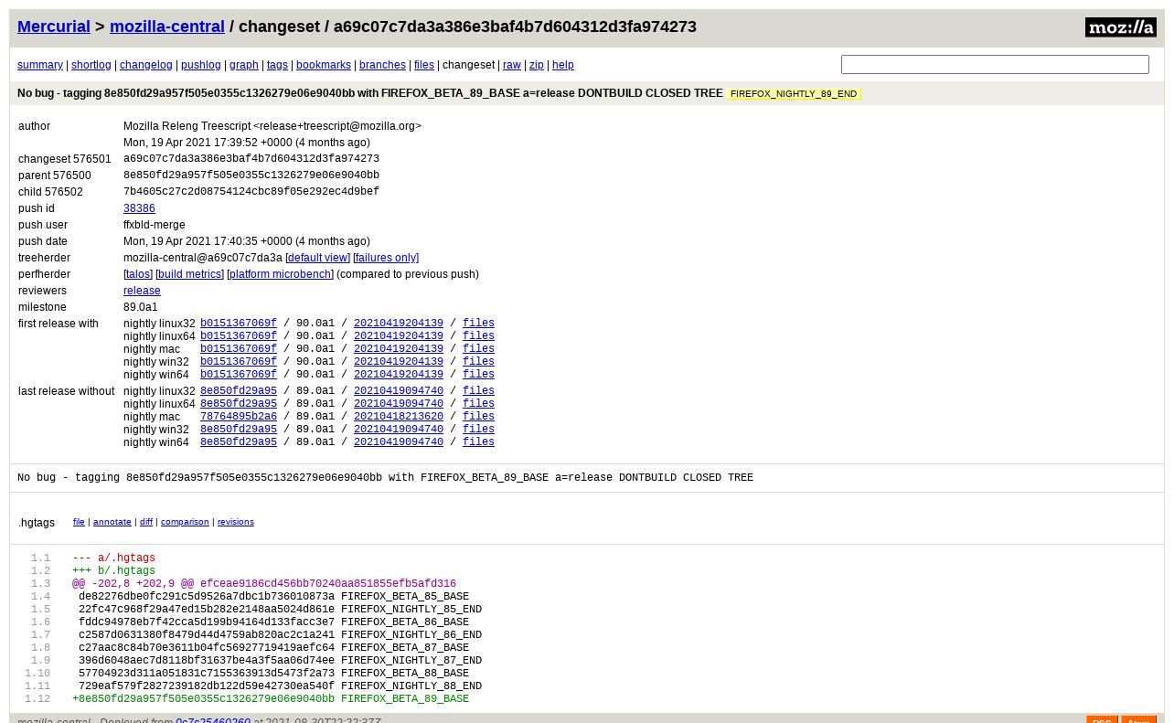1174x723 pixels.
Task: Open the .hgtags comparison
Action: pos(185,522)
